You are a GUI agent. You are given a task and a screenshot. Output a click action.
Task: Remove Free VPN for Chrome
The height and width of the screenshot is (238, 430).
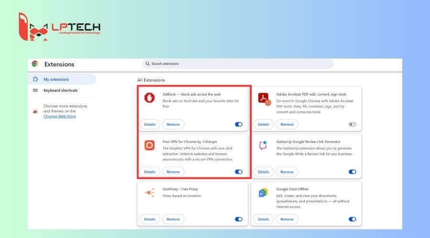[x=173, y=172]
